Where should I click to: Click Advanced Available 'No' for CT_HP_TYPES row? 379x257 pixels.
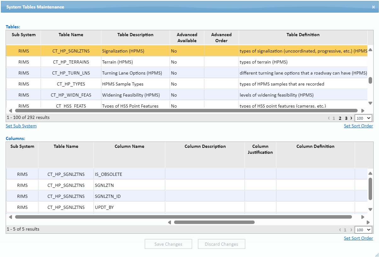(x=187, y=84)
